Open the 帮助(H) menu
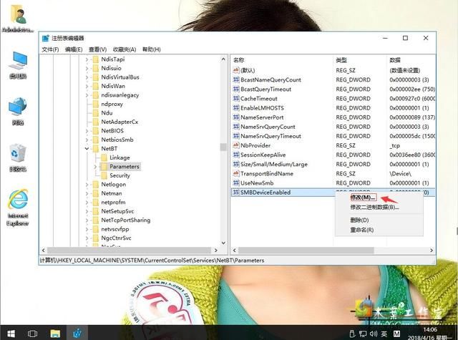 [x=151, y=49]
